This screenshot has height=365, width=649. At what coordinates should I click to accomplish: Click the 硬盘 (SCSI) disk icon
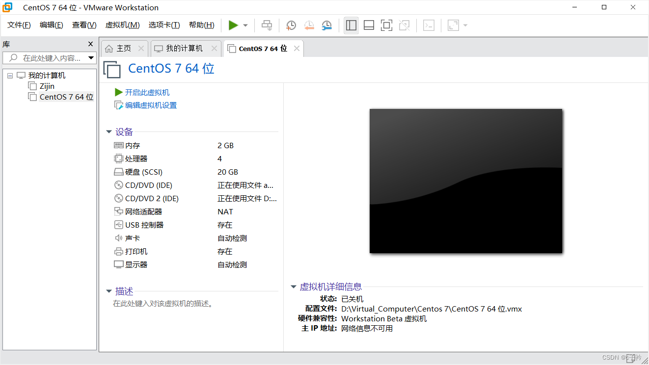(x=118, y=172)
